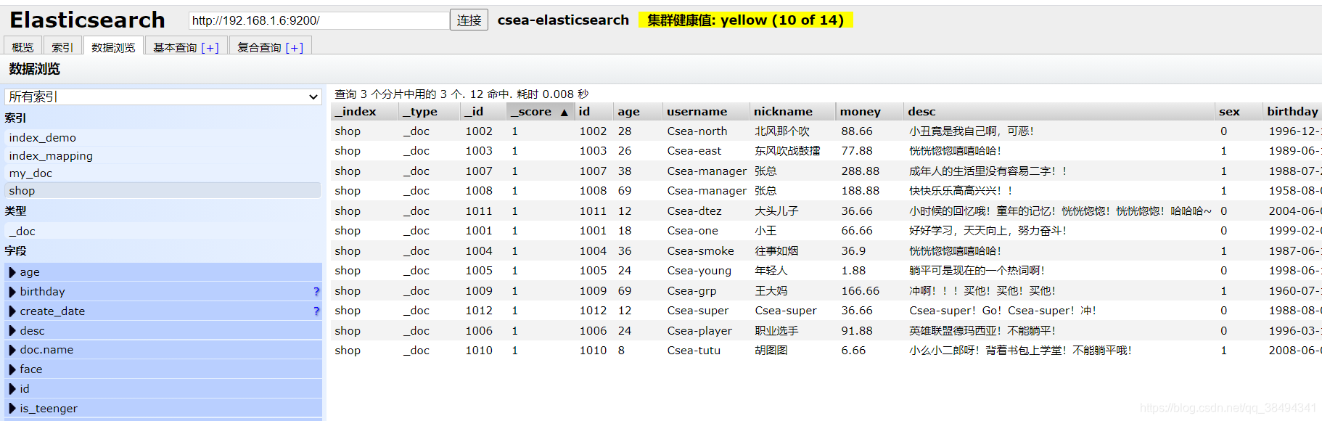Click the create_date field help question mark
The width and height of the screenshot is (1322, 421).
[316, 311]
